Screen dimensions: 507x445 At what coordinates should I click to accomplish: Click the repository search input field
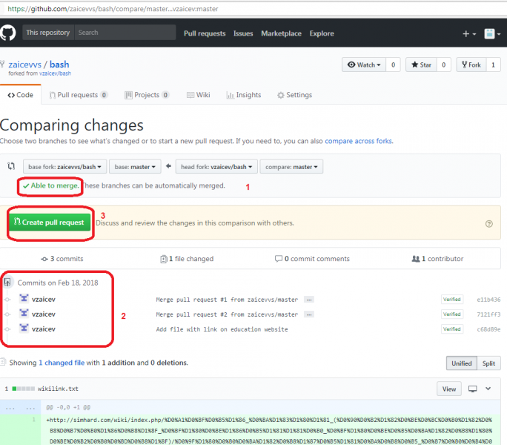click(125, 33)
